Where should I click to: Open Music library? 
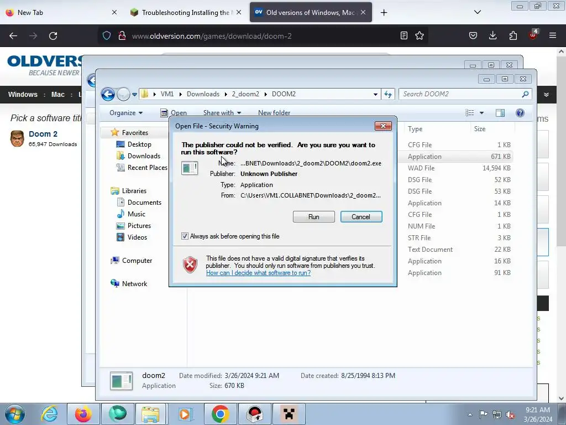click(x=136, y=214)
